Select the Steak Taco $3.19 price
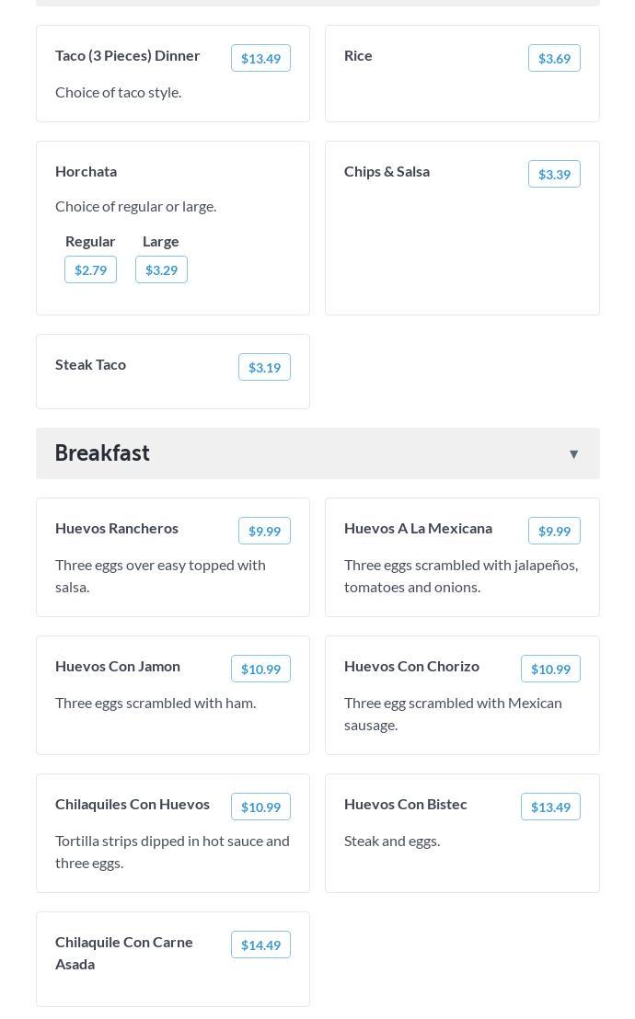 264,367
